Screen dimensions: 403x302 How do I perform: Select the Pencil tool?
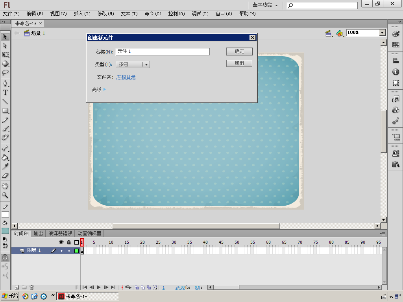pos(5,120)
